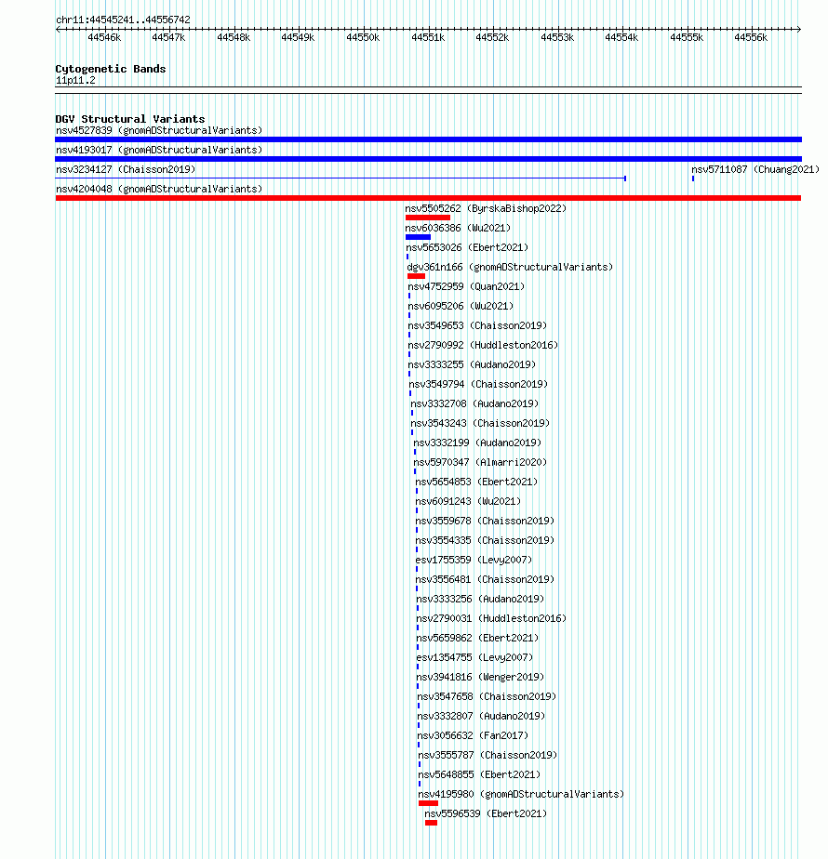Click nsv3332199 (Audano2019) label
Image resolution: width=828 pixels, height=859 pixels.
tap(477, 443)
